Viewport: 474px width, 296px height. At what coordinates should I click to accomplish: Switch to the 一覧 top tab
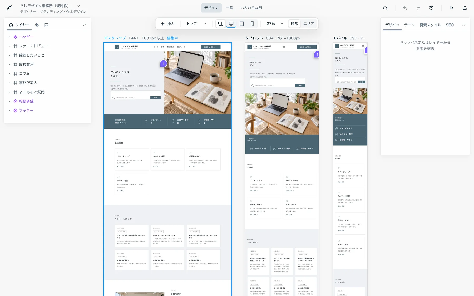(229, 8)
